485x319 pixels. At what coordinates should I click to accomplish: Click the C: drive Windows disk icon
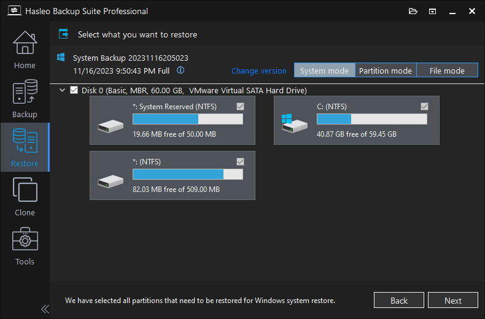294,123
